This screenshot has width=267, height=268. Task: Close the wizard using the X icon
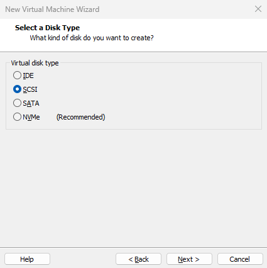click(258, 9)
